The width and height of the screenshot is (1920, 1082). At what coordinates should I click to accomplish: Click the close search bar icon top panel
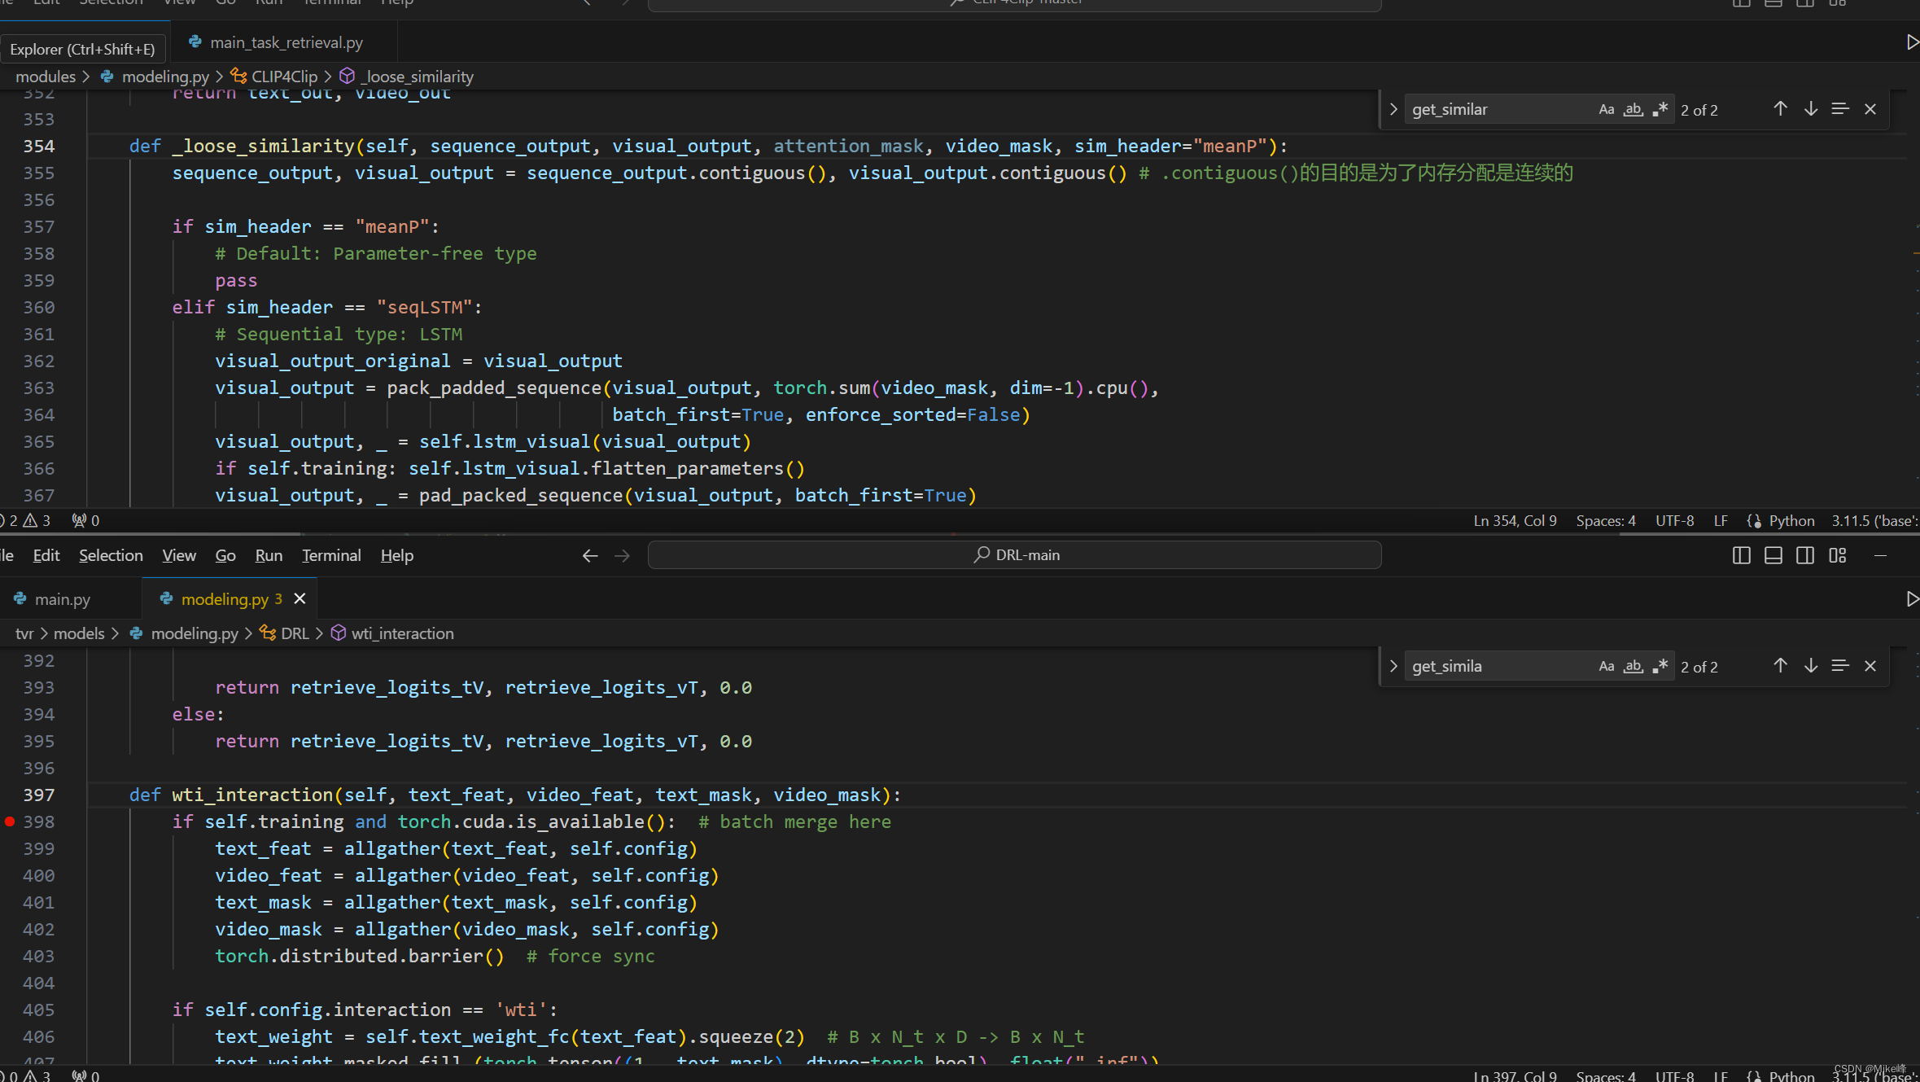tap(1870, 110)
